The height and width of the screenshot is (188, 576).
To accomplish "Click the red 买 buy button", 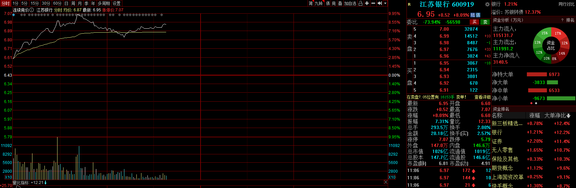I will [x=474, y=22].
